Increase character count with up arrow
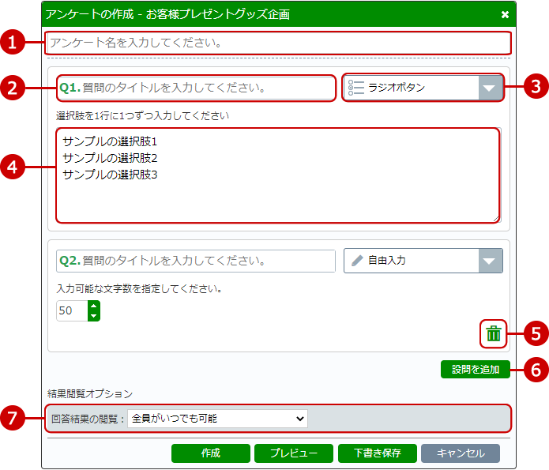This screenshot has width=549, height=470. coord(93,306)
